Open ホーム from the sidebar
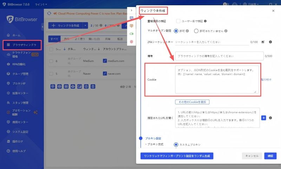Viewport: 281px width, 169px height. (x=16, y=35)
